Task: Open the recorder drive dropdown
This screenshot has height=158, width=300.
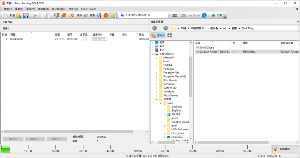Action: 169,15
